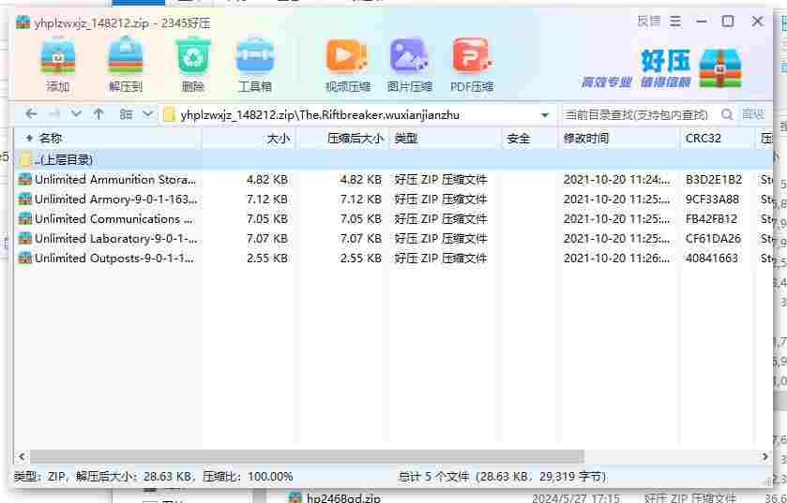This screenshot has height=503, width=787.
Task: Select the ..(上层目录) parent folder row
Action: pyautogui.click(x=393, y=160)
